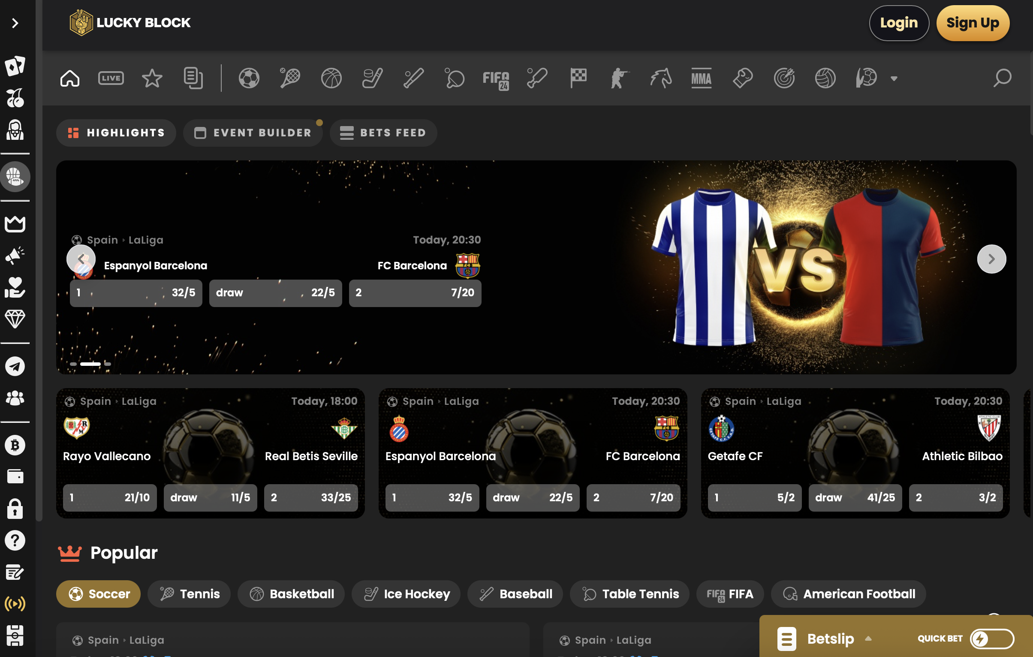The width and height of the screenshot is (1033, 657).
Task: Select the baseball bat sport icon in top bar
Action: (x=413, y=78)
